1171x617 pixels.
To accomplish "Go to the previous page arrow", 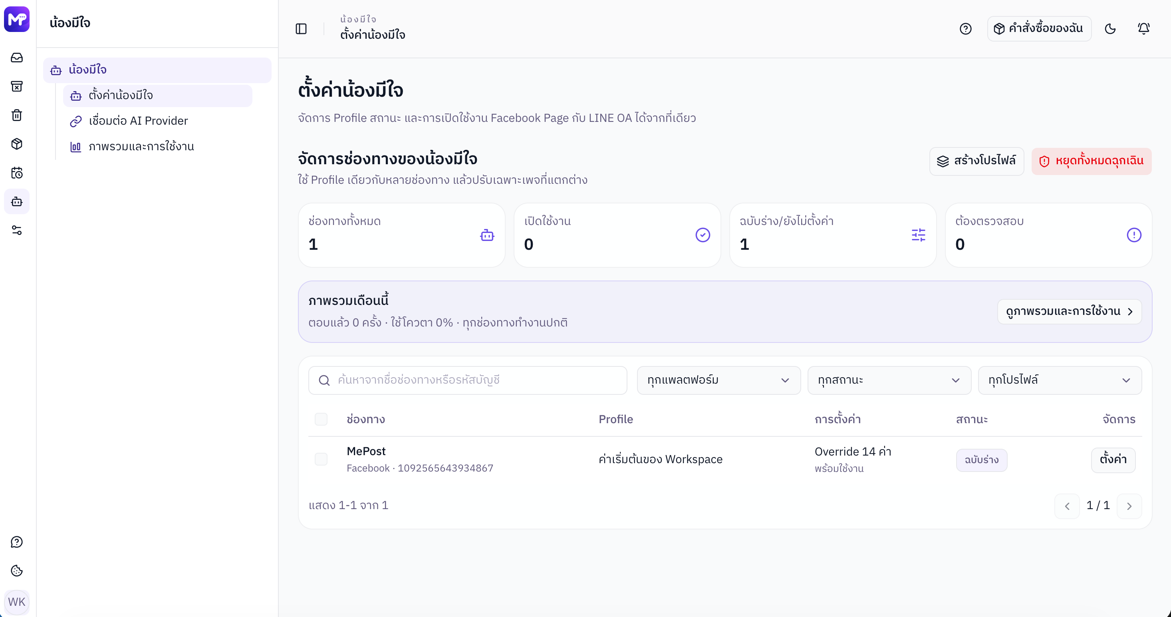I will click(x=1067, y=506).
